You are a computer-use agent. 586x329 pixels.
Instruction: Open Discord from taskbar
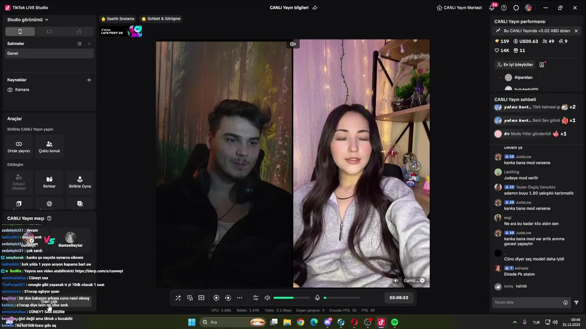327,322
